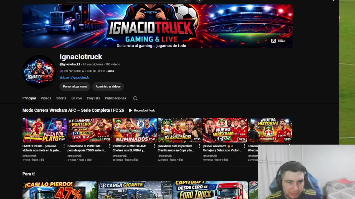The height and width of the screenshot is (199, 355).
Task: Open three-dot menu for EMPATE DURO video
Action: [x=64, y=146]
